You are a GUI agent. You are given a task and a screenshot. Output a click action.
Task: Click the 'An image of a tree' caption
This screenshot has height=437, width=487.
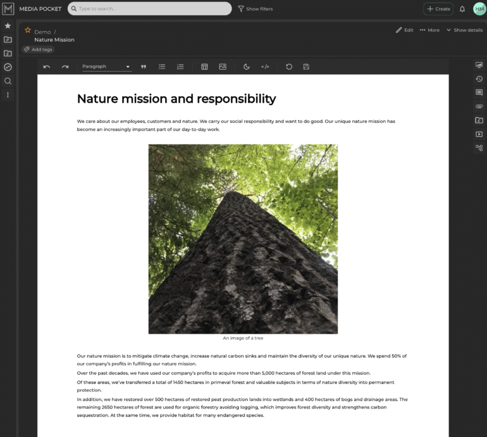click(x=243, y=338)
